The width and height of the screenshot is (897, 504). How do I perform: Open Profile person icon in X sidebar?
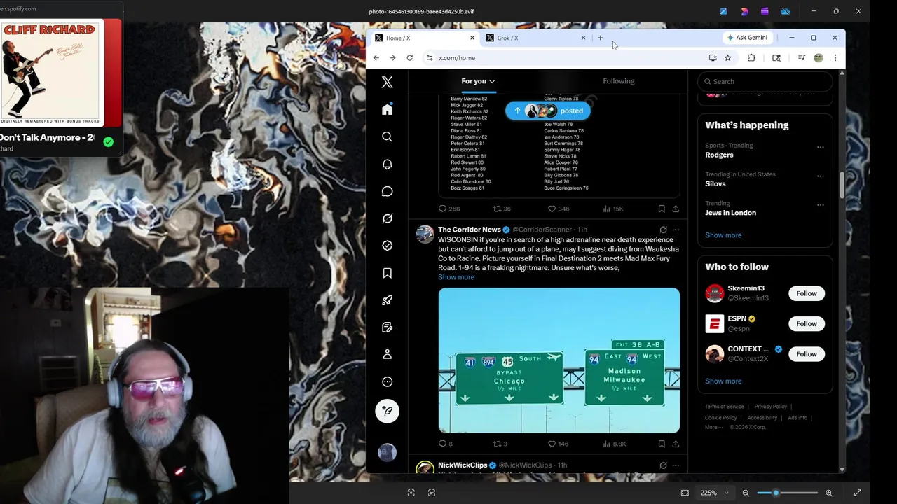coord(387,355)
